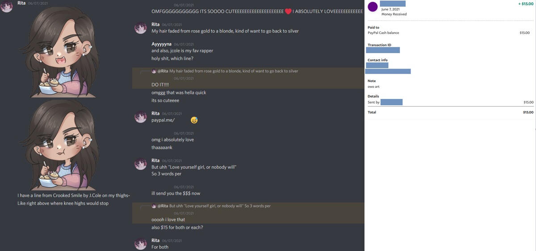Screen dimensions: 536x251
Task: Click the sweat-smile emoji after paypal.me
Action: click(194, 120)
